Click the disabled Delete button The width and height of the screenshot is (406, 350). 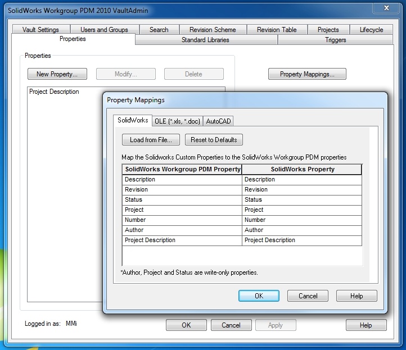(193, 74)
